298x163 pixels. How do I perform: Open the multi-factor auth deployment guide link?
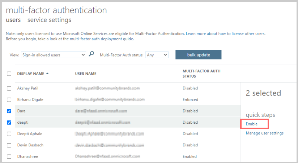point(102,39)
